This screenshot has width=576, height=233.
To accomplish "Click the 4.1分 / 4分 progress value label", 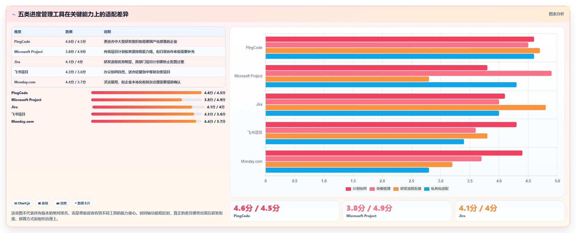I will (216, 107).
